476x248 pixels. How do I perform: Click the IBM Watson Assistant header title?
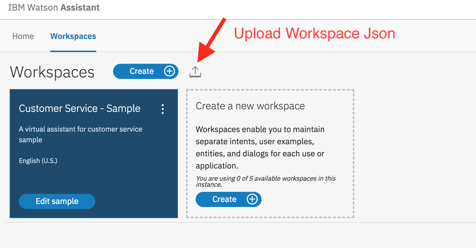[x=54, y=8]
